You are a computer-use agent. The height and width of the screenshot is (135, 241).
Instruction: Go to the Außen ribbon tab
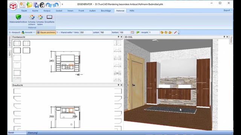(92, 10)
